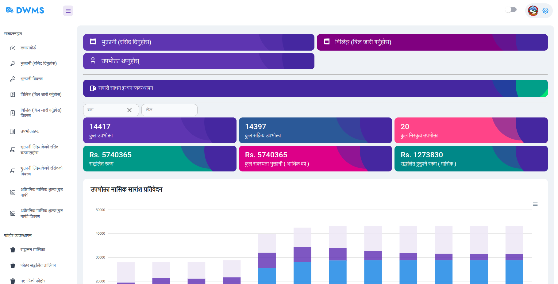The height and width of the screenshot is (284, 558).
Task: Open the chart hamburger menu icon
Action: point(535,204)
